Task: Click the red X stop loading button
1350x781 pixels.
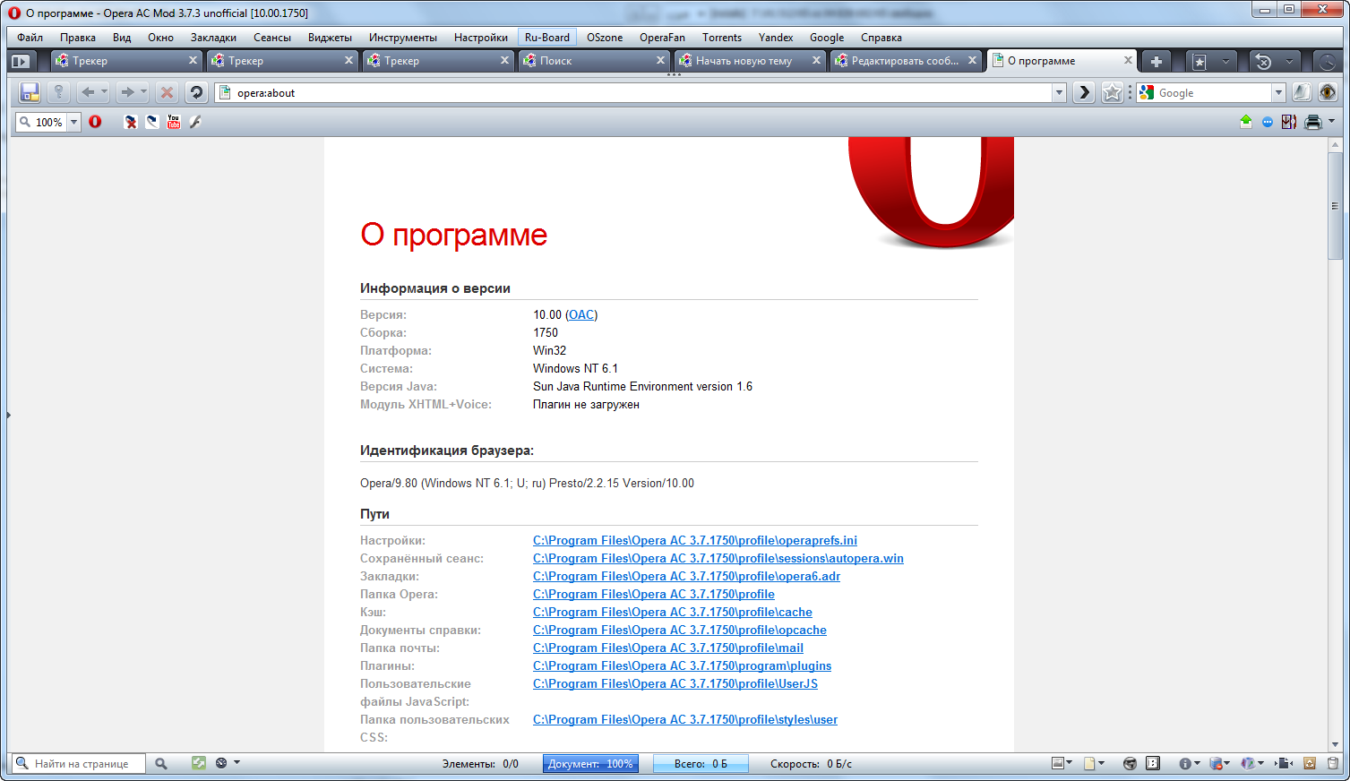Action: (x=167, y=92)
